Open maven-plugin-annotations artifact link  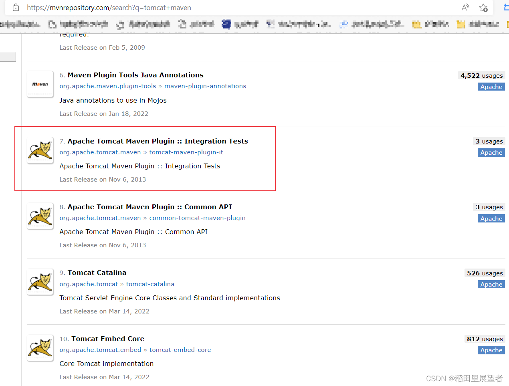coord(205,86)
